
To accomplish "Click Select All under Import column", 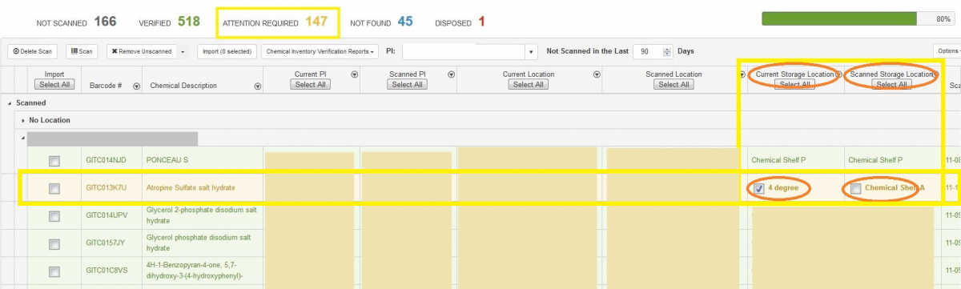I will (x=54, y=85).
